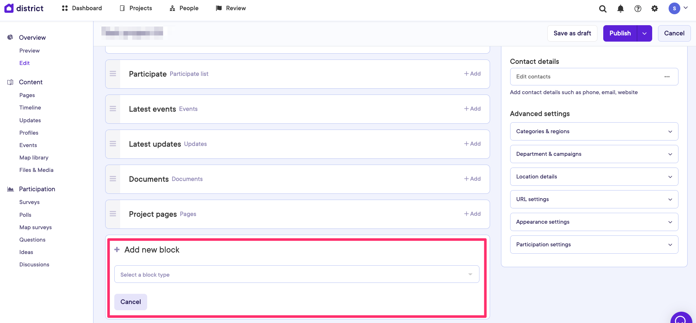This screenshot has width=696, height=323.
Task: Expand Participation settings section
Action: (x=594, y=245)
